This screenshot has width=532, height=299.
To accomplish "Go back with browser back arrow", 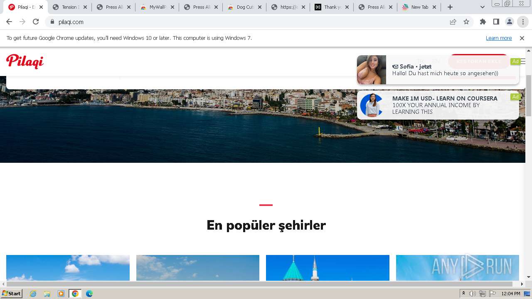I will 9,22.
